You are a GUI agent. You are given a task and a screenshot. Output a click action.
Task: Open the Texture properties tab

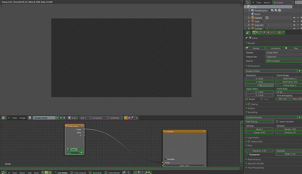pos(280,32)
